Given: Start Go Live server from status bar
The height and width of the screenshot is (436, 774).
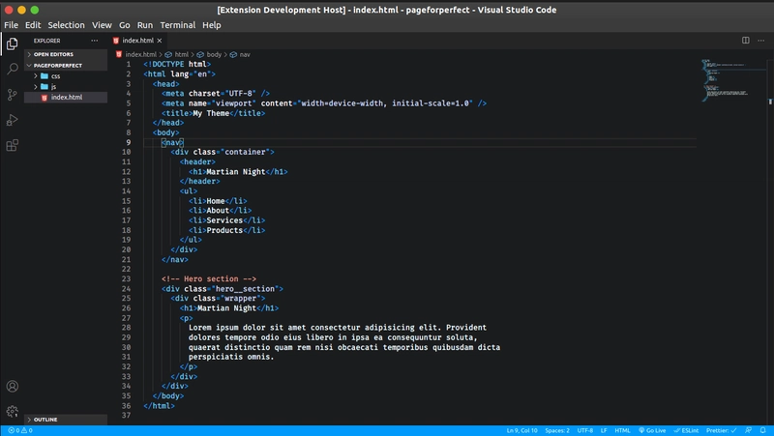Looking at the screenshot, I should [652, 430].
